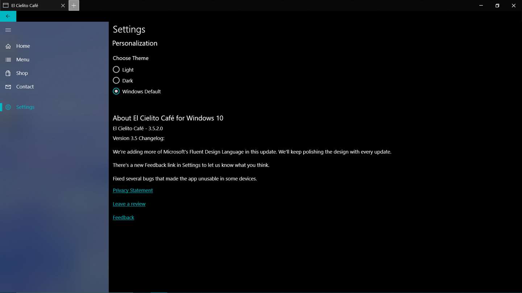Close the application window
The image size is (522, 293).
(x=514, y=5)
